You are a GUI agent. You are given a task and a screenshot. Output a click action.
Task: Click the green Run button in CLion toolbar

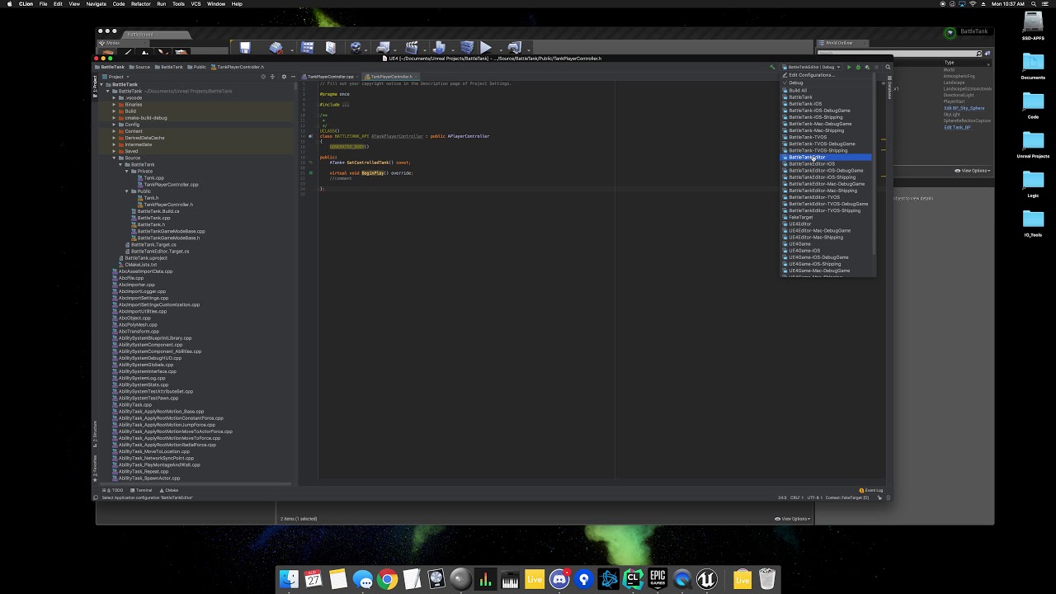(849, 67)
